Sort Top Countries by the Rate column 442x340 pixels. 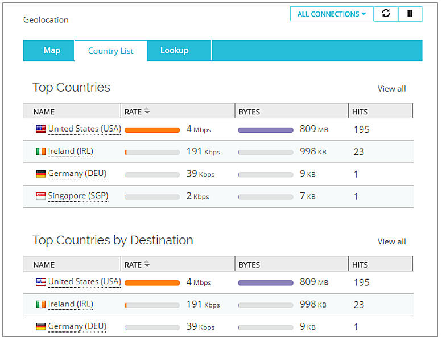click(137, 112)
